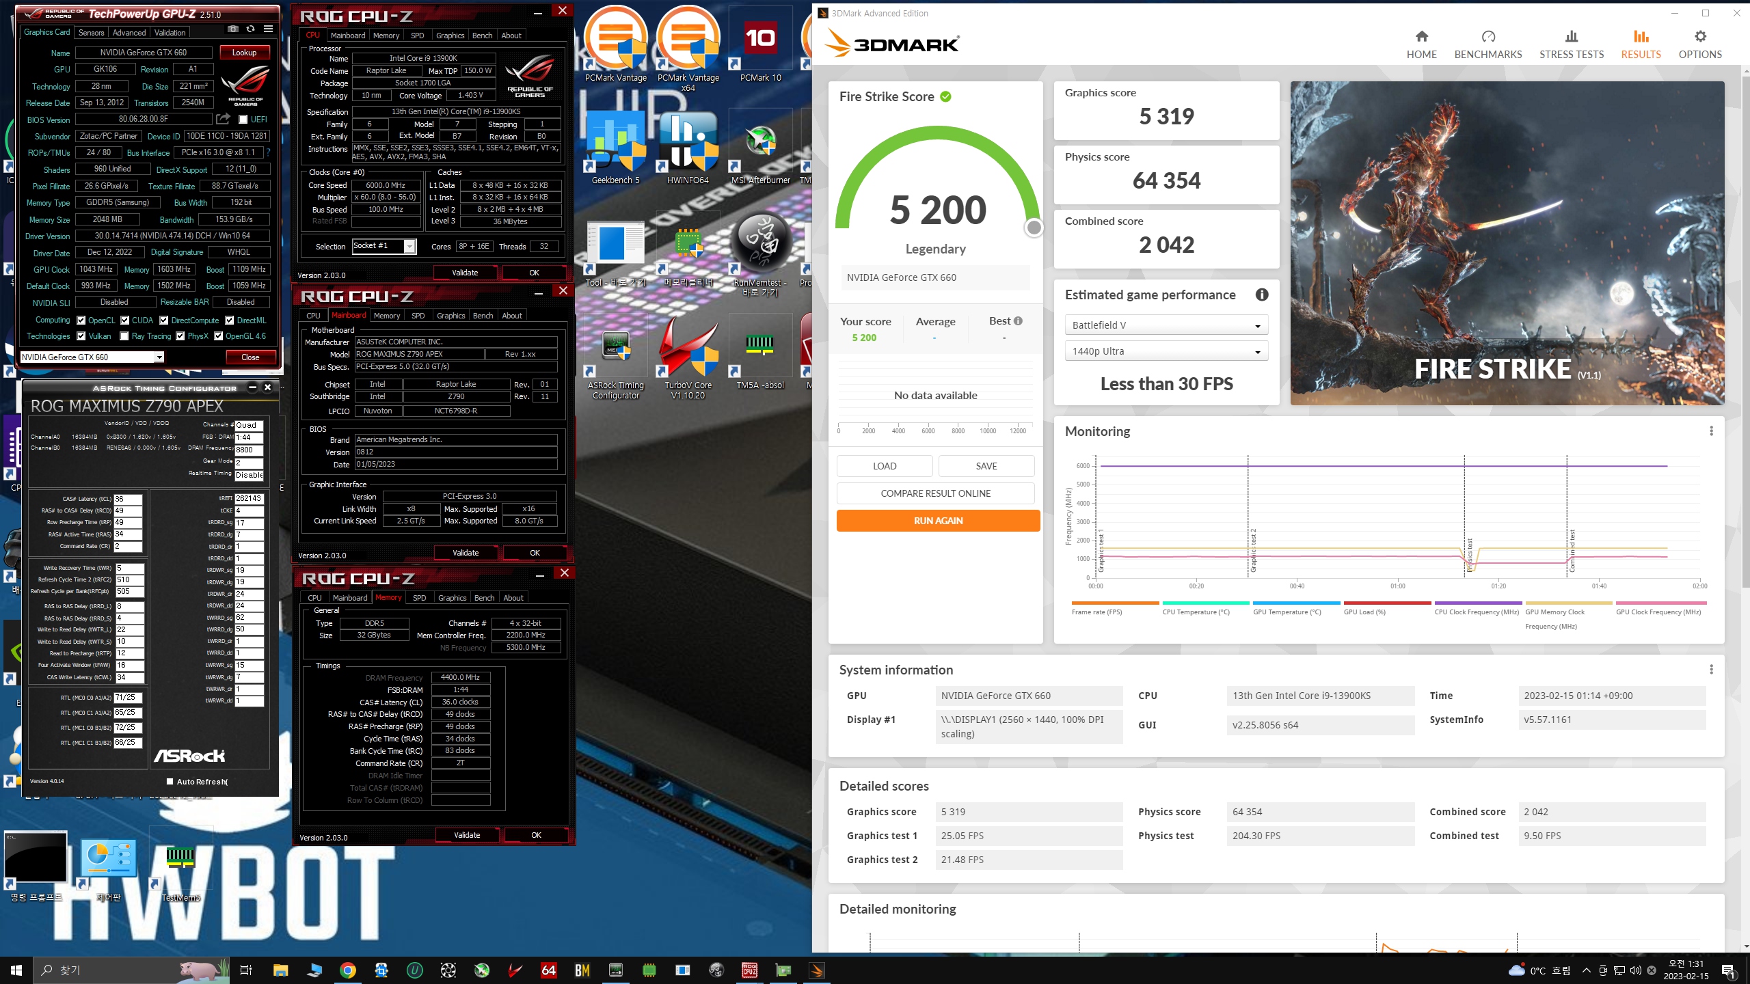The width and height of the screenshot is (1750, 984).
Task: Click the BIOS export share icon in GPU-Z
Action: point(223,120)
